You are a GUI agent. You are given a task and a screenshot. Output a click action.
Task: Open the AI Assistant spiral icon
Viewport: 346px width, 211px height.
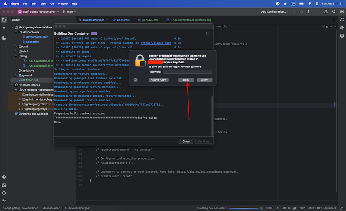pos(342,28)
